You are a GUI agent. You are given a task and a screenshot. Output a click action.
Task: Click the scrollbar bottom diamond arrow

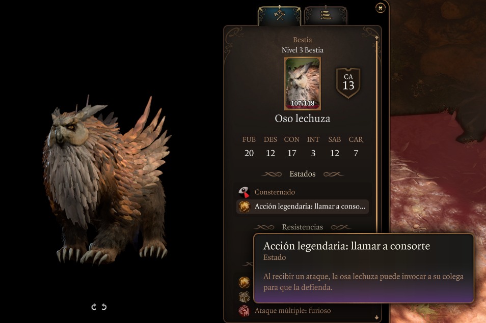pos(376,317)
